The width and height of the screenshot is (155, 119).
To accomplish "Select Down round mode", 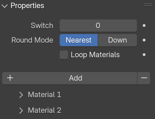I will (117, 40).
